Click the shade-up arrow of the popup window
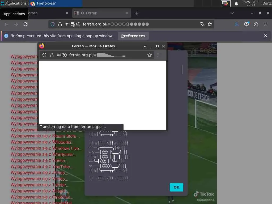This screenshot has width=272, height=204. pos(145,46)
